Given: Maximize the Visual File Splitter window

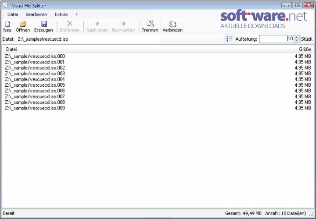Looking at the screenshot, I should tap(298, 5).
